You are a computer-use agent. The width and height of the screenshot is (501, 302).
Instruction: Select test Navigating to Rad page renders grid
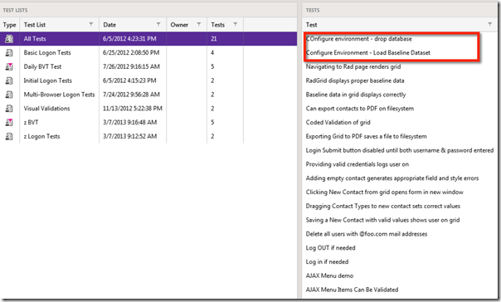pos(353,67)
